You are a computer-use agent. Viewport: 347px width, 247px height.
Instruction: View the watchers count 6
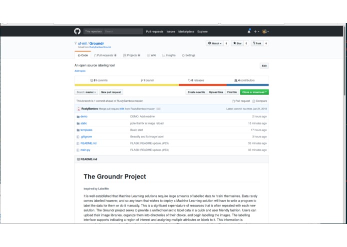[x=226, y=43]
